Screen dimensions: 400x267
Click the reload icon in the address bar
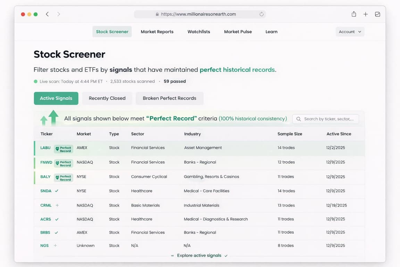point(261,14)
